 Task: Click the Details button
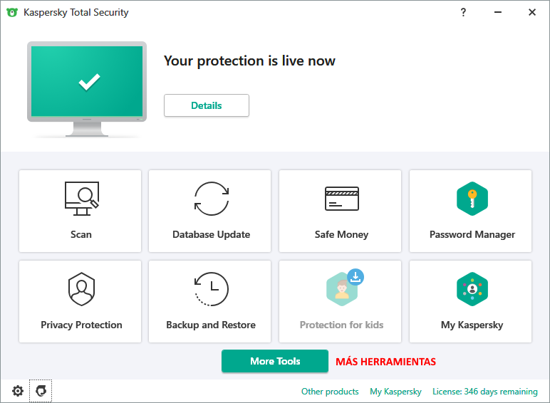point(207,105)
